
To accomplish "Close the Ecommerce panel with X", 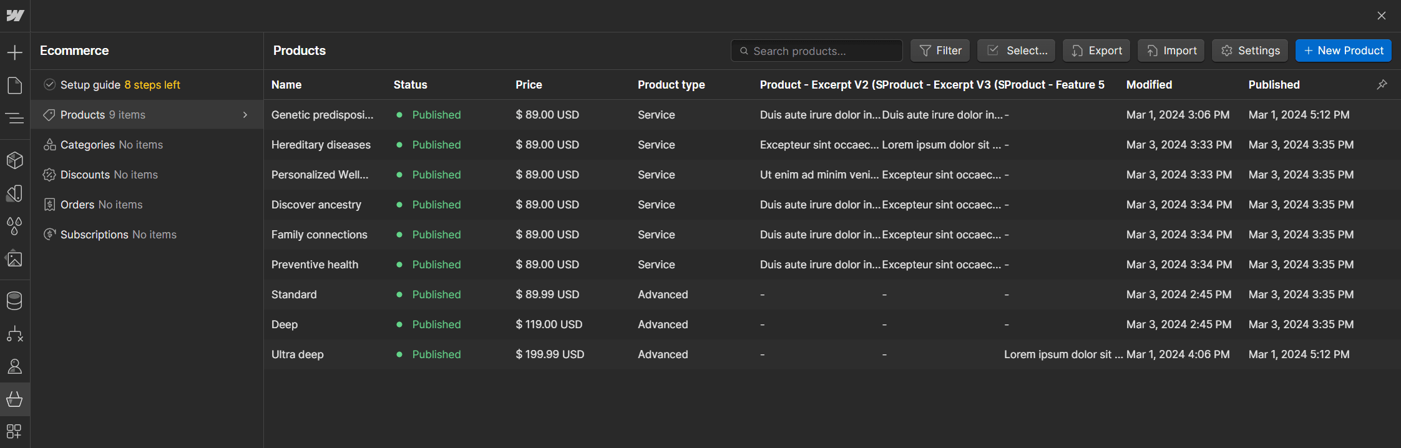I will point(1382,16).
